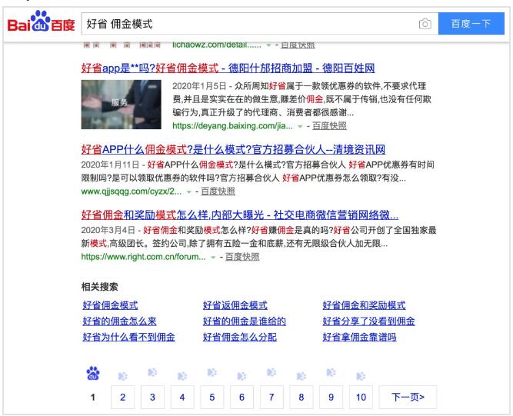Open camera image search icon
513x416 pixels.
424,25
